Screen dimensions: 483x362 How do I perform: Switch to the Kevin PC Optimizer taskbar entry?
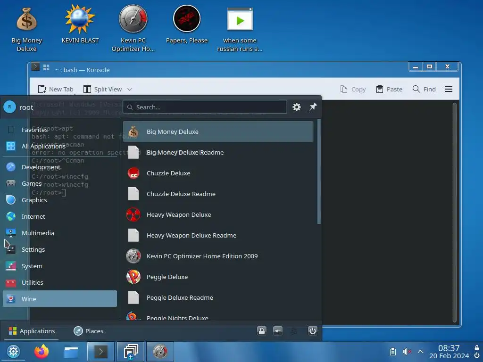coord(160,352)
